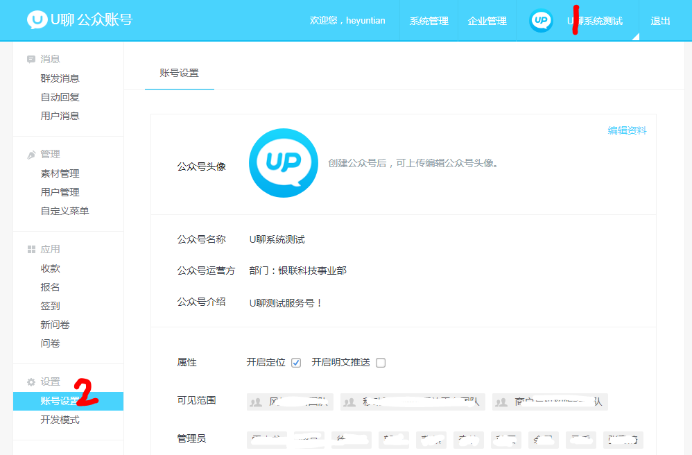The height and width of the screenshot is (455, 692).
Task: Open the 收款 application
Action: point(51,268)
